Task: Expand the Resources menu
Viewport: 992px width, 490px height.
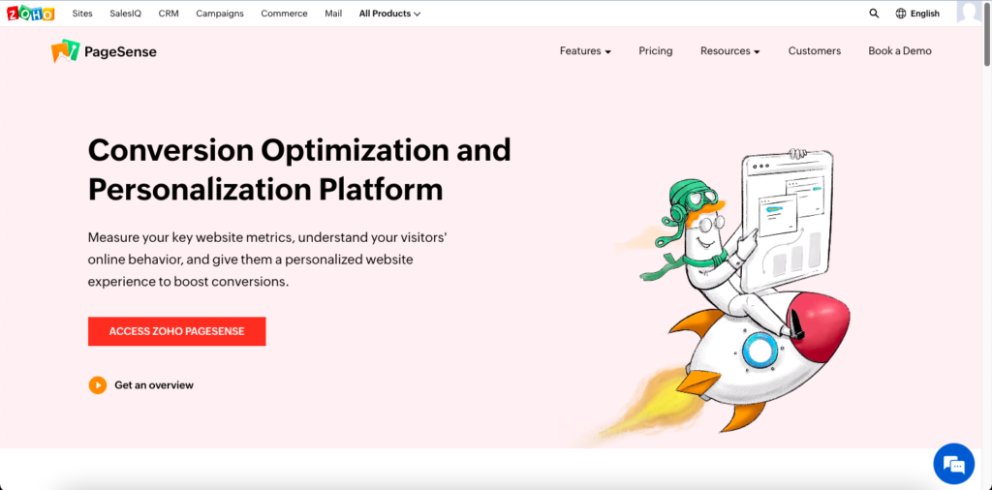Action: (730, 51)
